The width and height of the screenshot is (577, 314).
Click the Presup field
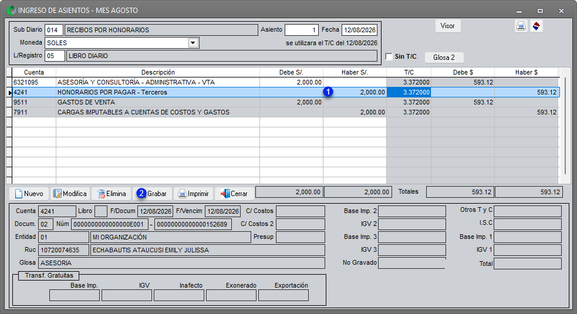tap(301, 237)
